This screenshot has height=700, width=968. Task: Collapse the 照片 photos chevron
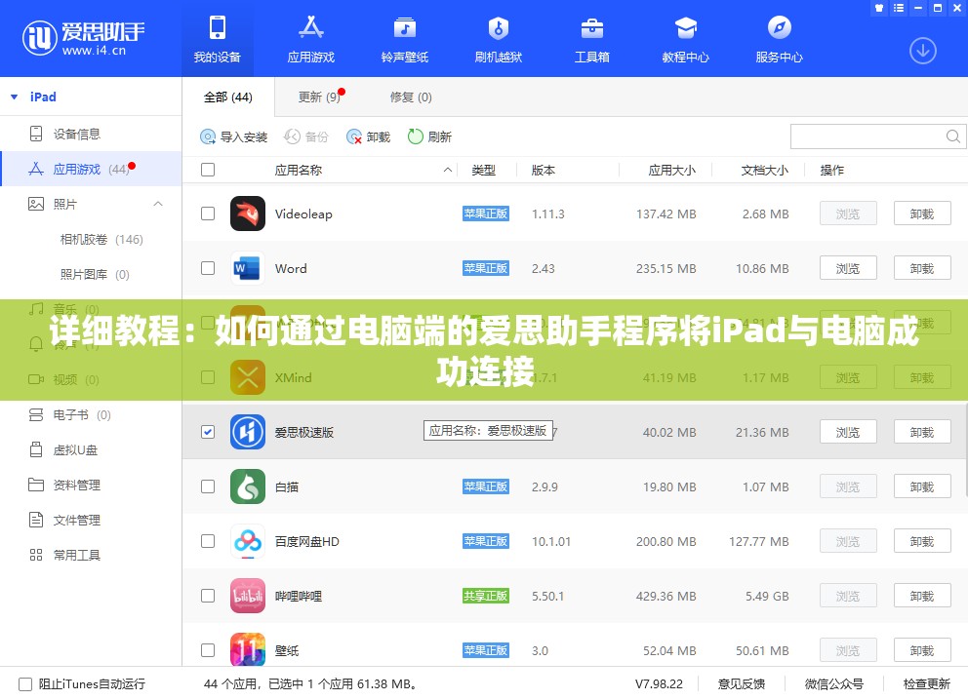(158, 204)
